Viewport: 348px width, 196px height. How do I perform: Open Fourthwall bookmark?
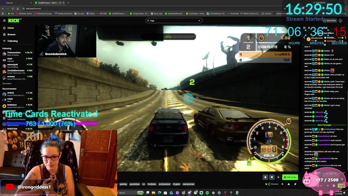click(x=233, y=13)
